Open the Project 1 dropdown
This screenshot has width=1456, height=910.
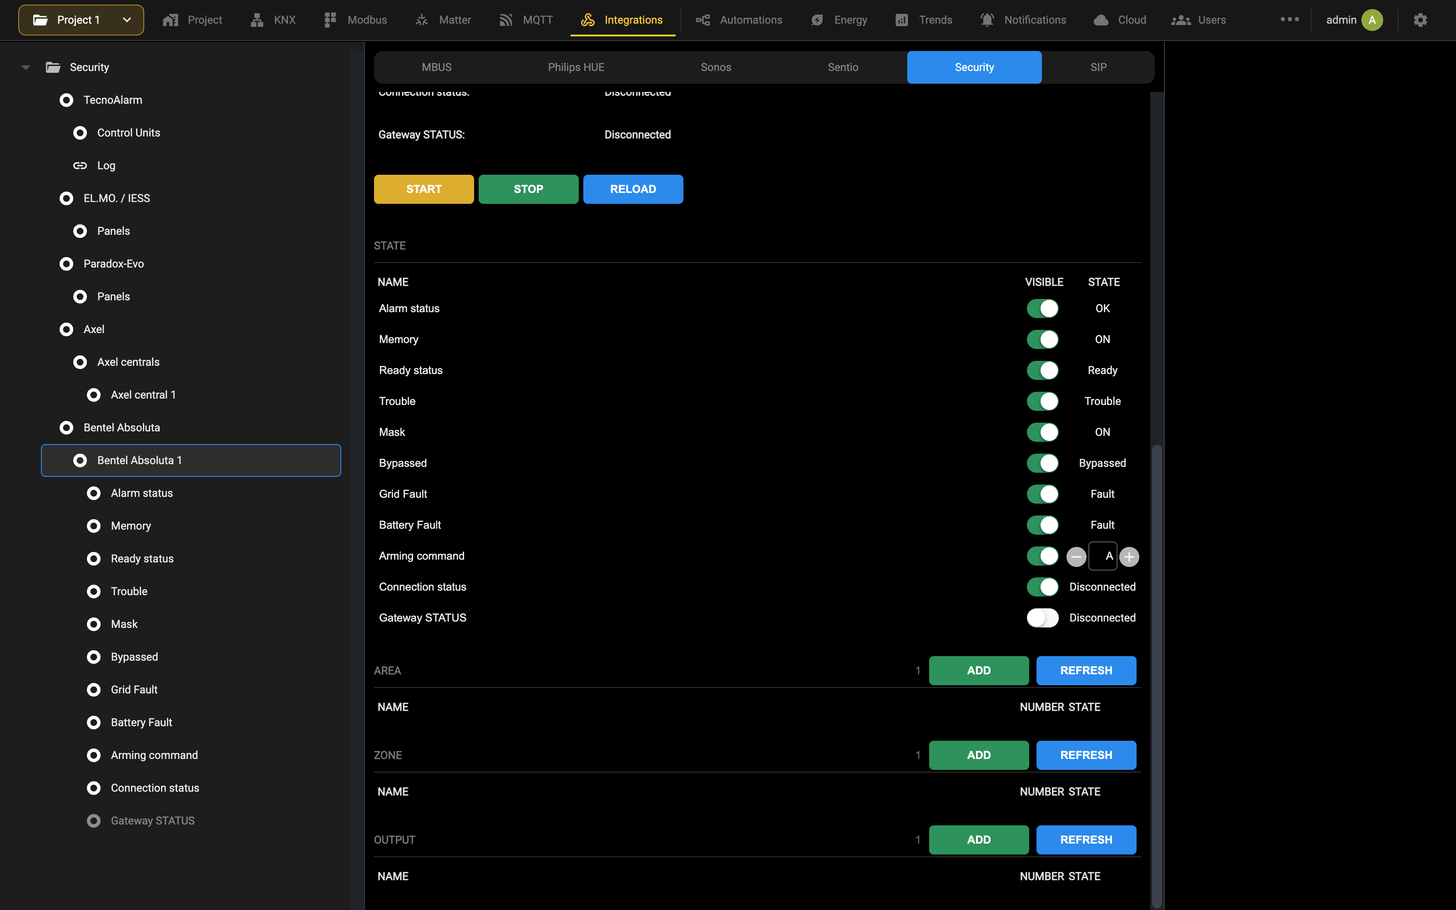[81, 20]
